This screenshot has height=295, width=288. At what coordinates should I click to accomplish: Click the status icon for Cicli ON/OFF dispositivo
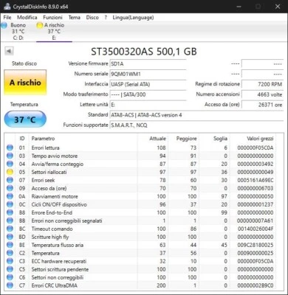click(x=10, y=204)
